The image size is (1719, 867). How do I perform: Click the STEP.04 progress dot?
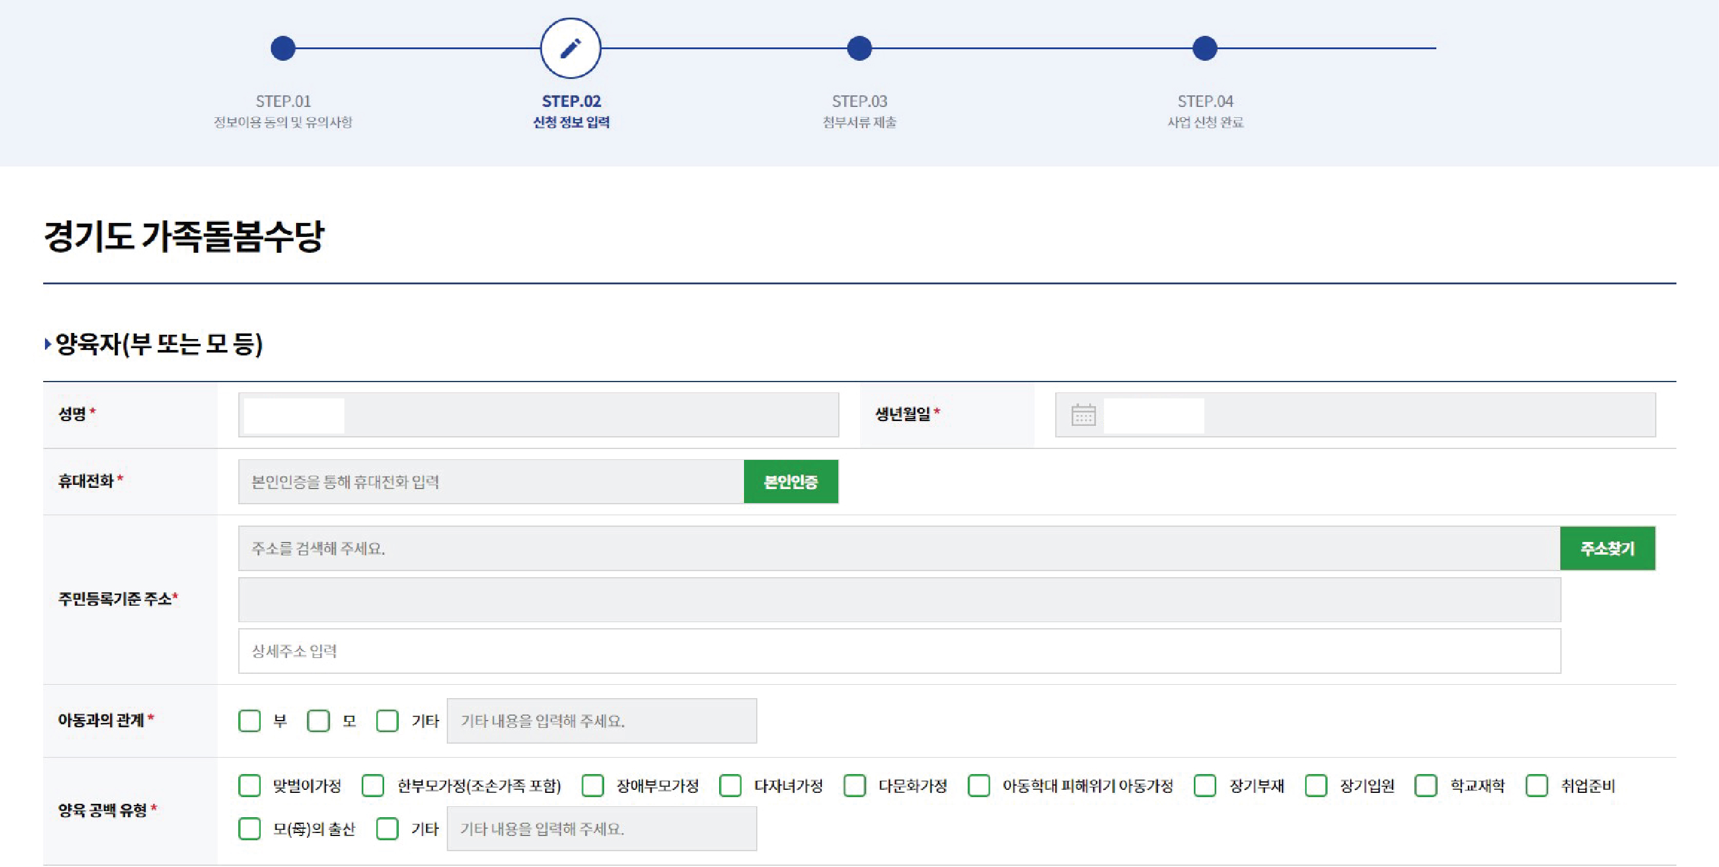[x=1205, y=48]
